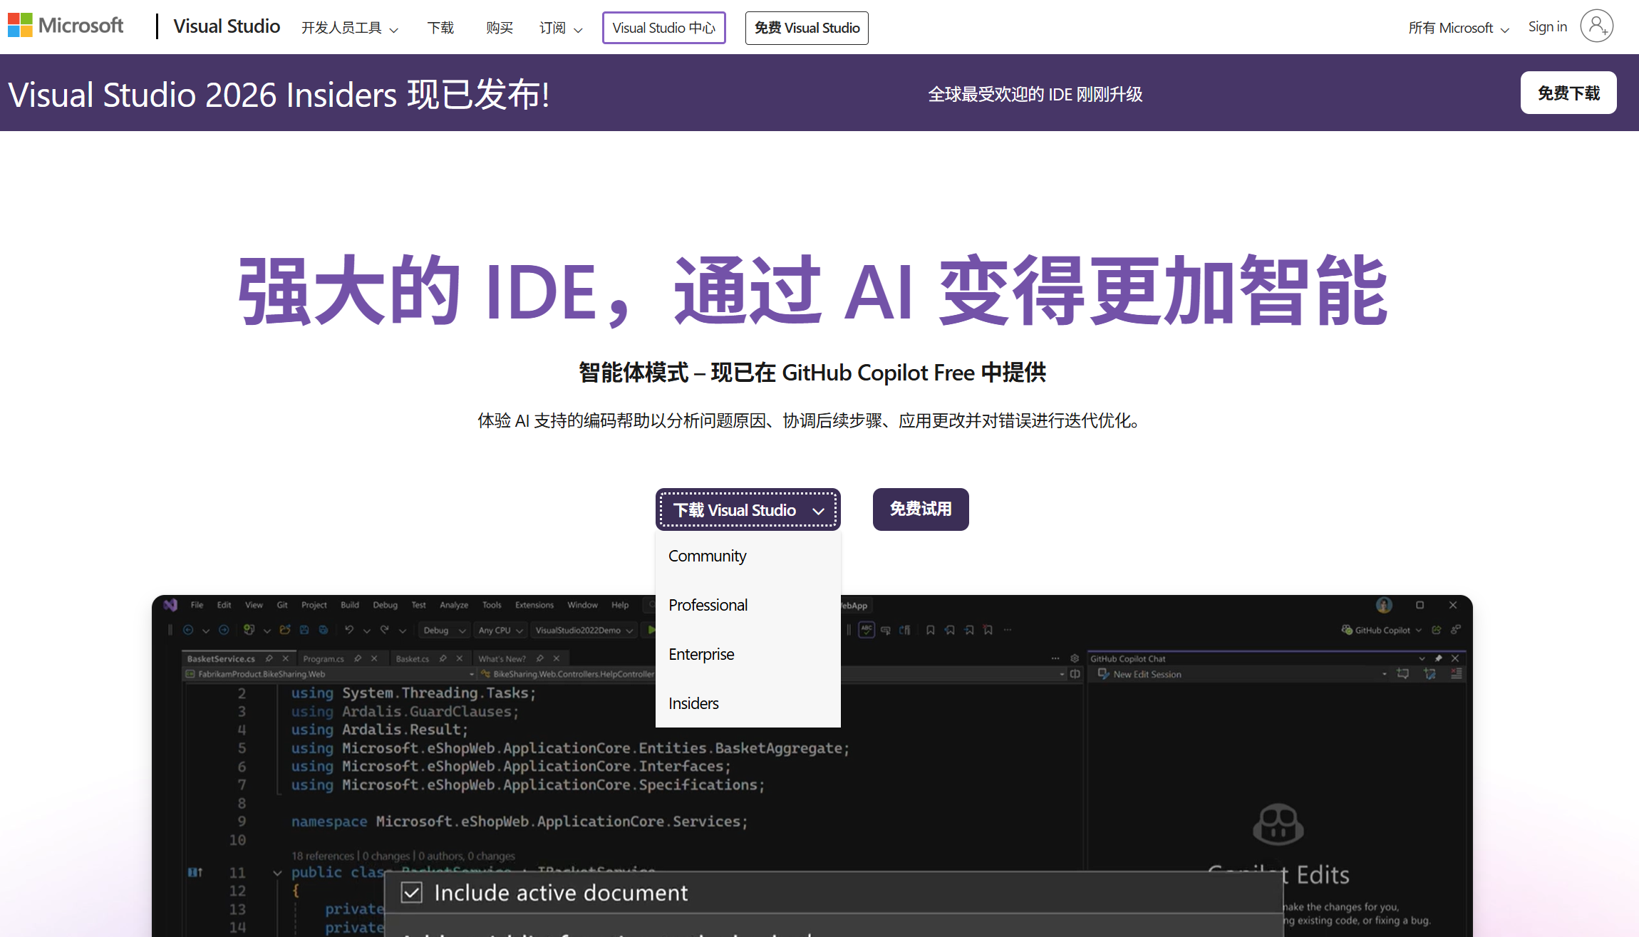
Task: Toggle the Include active document checkbox
Action: click(412, 893)
